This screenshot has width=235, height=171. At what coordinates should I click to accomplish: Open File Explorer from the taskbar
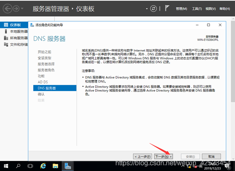56,166
